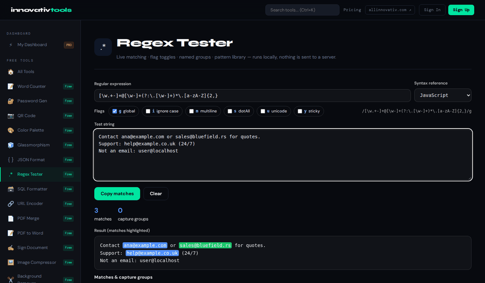
Task: Open the URL Encoder tool
Action: (x=40, y=204)
